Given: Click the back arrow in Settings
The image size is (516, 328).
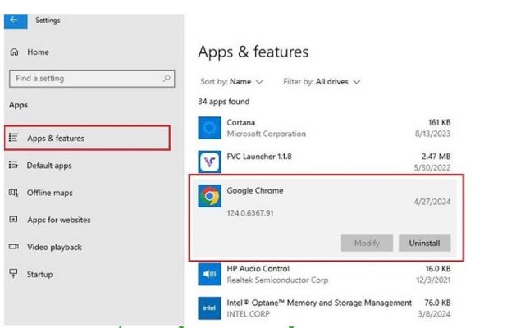Looking at the screenshot, I should pos(14,20).
